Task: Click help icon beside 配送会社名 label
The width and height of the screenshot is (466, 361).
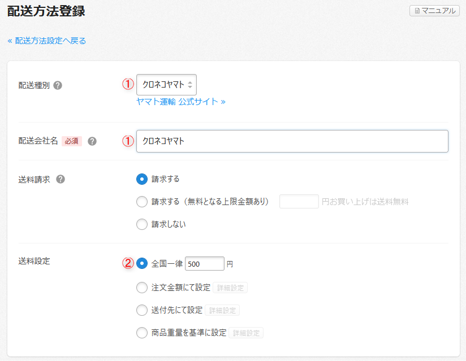Action: coord(92,141)
